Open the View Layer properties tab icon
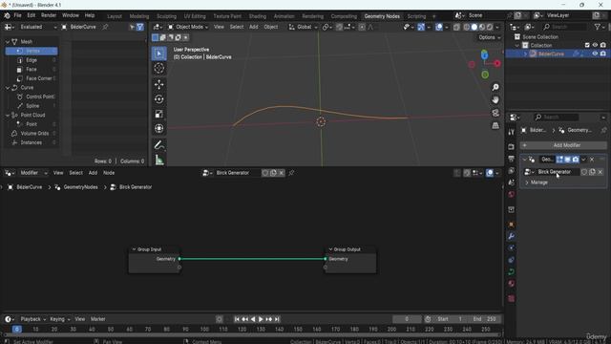611x344 pixels. (x=512, y=171)
